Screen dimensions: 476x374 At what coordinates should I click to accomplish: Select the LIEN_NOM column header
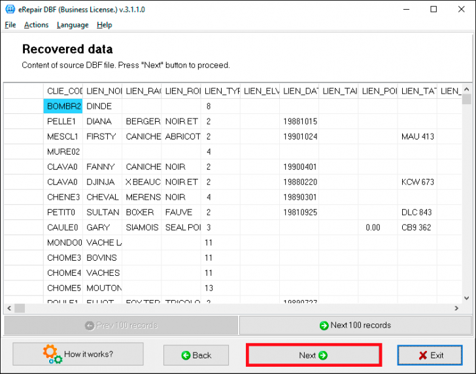point(102,91)
